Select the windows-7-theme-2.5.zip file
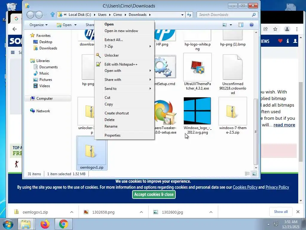306x230 pixels. [x=232, y=116]
